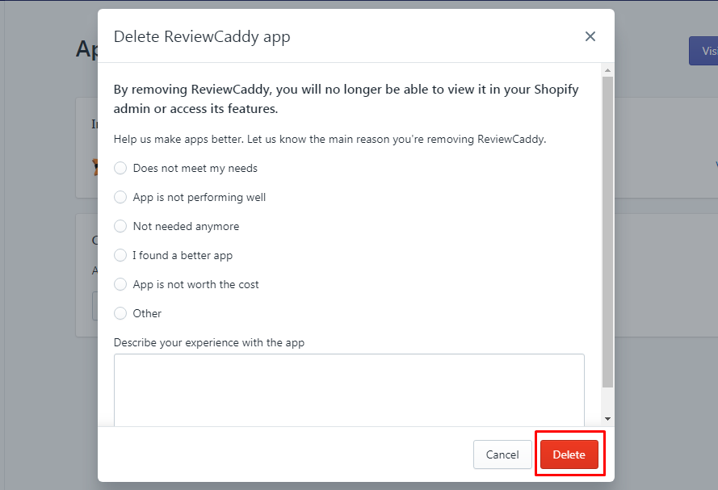
Task: Confirm removal with the red Delete button
Action: [x=569, y=454]
